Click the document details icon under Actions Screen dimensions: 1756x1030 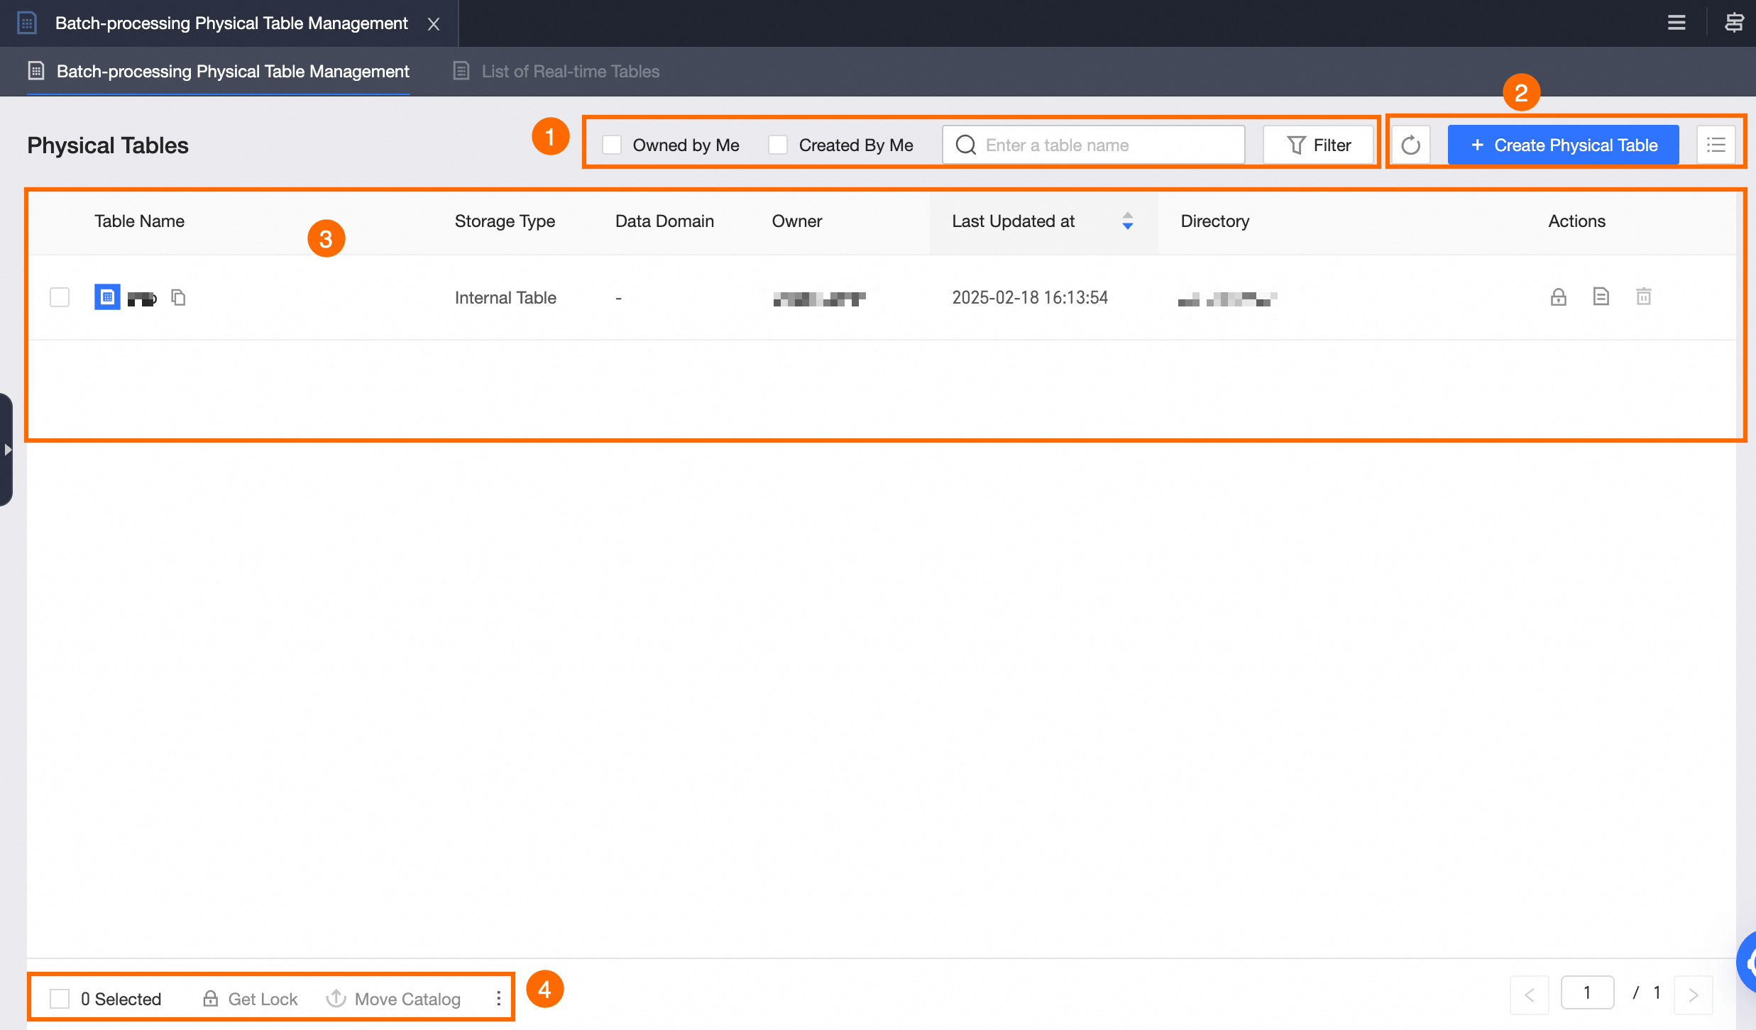tap(1601, 297)
